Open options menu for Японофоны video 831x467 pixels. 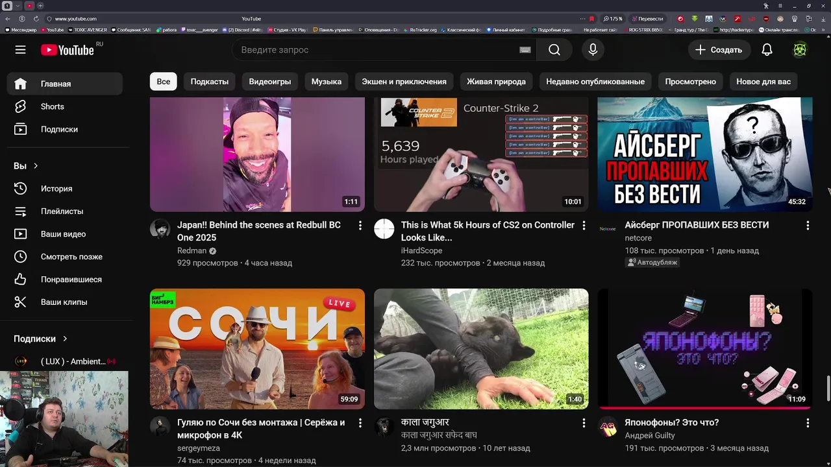[808, 423]
